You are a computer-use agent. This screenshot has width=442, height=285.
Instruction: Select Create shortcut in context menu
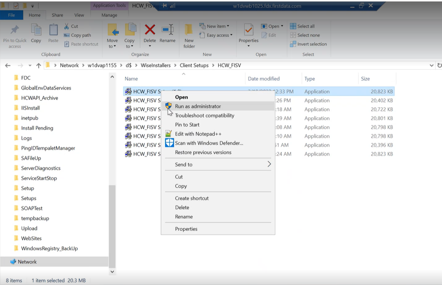(192, 198)
